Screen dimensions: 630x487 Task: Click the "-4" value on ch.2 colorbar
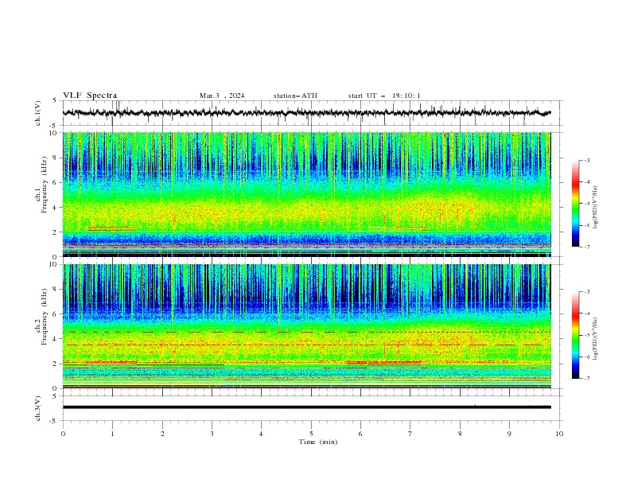point(587,314)
